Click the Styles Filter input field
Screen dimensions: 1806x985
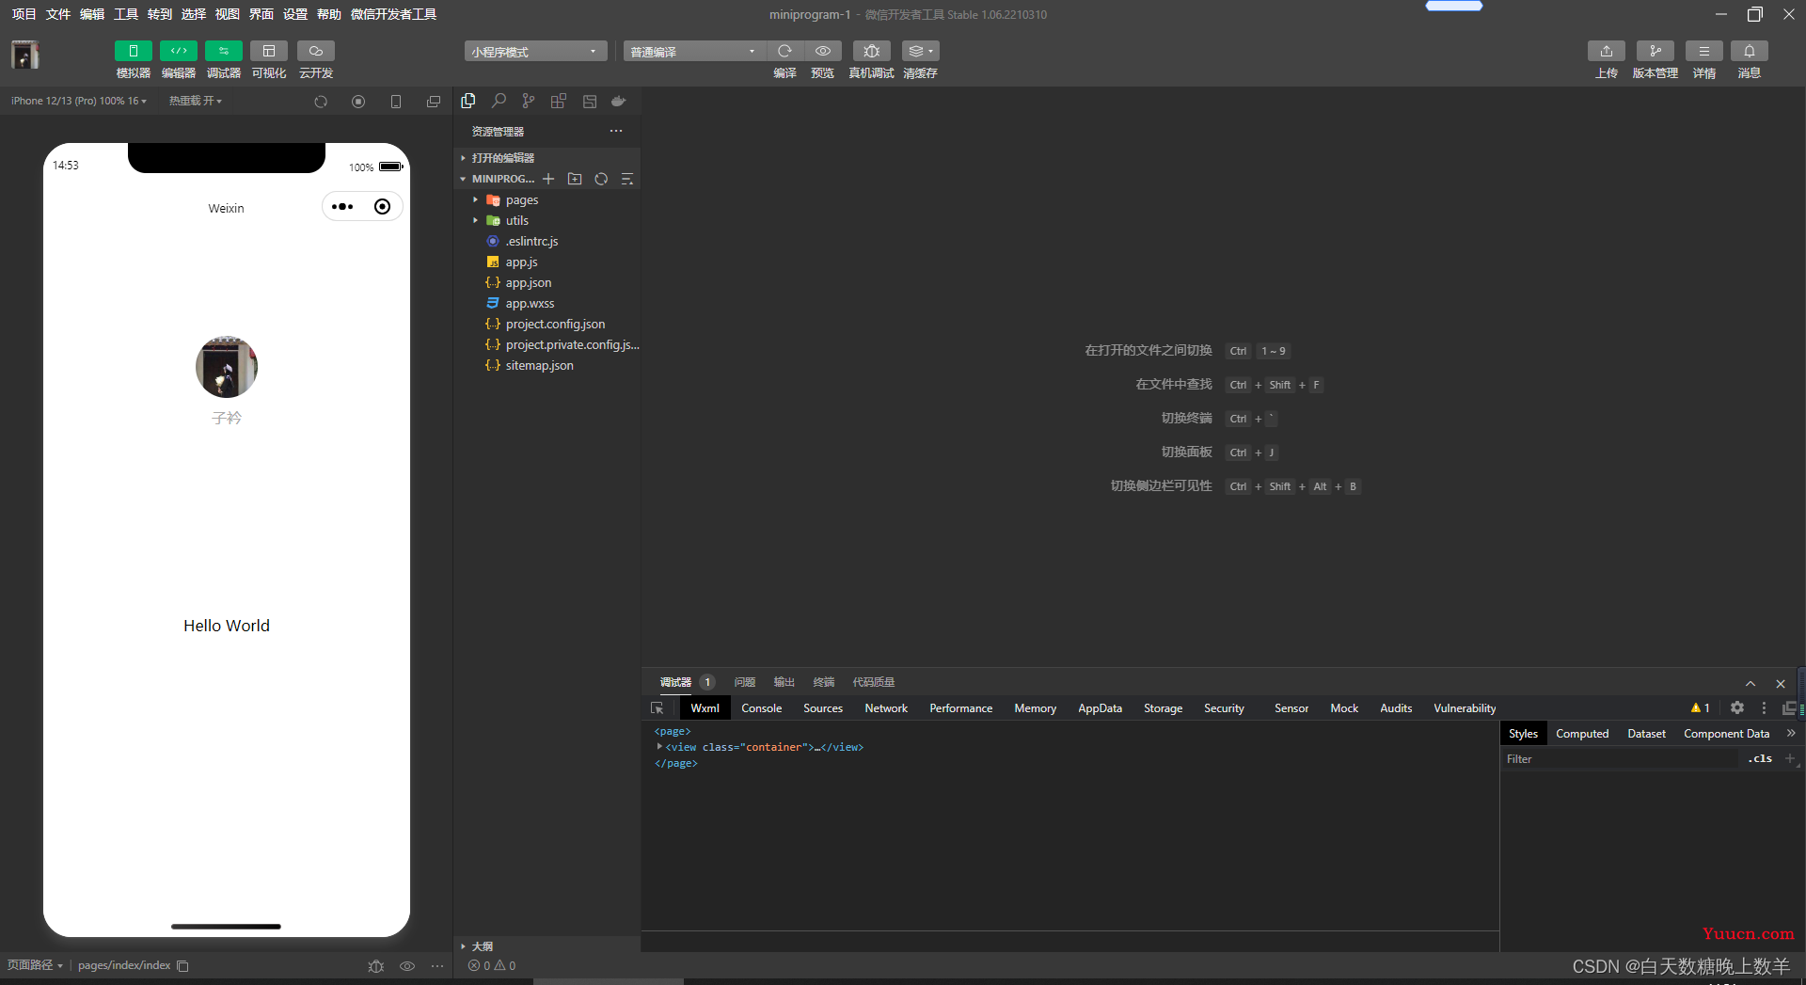click(1620, 759)
